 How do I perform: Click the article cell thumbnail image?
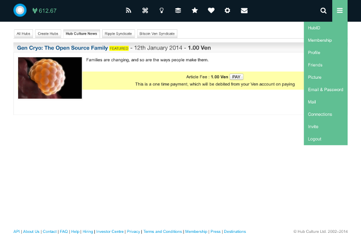pos(50,78)
